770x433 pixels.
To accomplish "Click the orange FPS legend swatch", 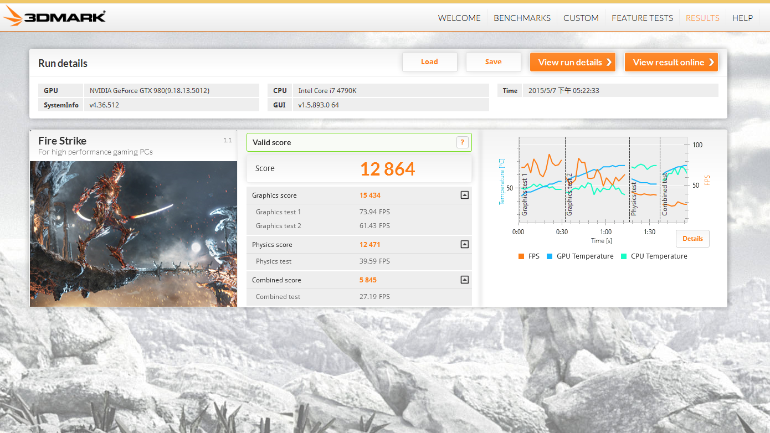I will [521, 256].
